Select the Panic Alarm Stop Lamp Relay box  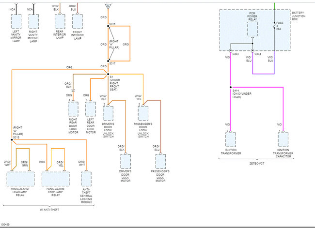(55, 179)
